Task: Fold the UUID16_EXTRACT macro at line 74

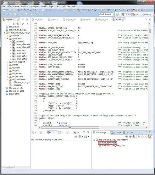Action: (x=37, y=96)
